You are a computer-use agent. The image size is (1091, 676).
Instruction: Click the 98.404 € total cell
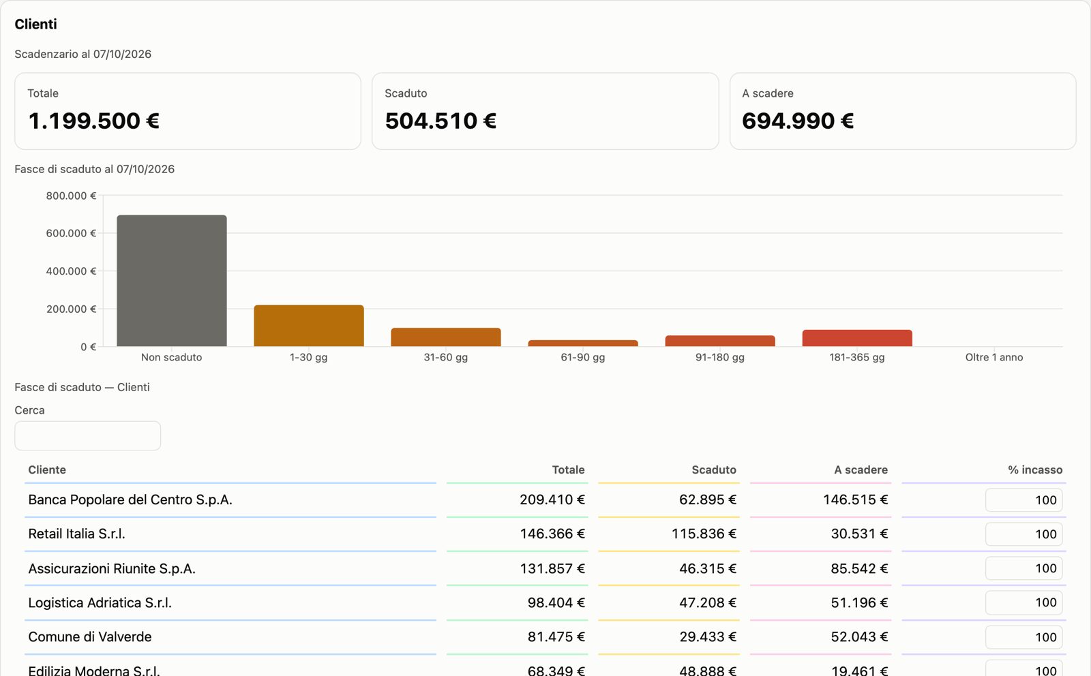click(556, 602)
